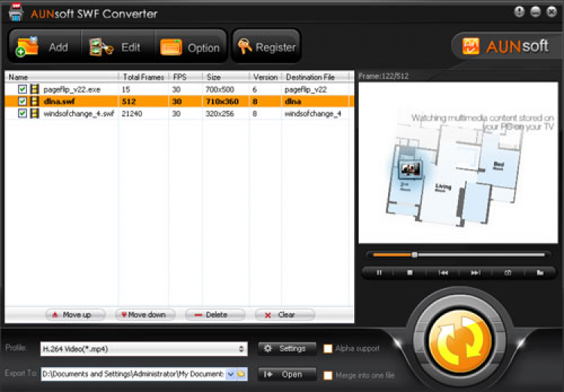Sort by FPS column header

(x=185, y=77)
